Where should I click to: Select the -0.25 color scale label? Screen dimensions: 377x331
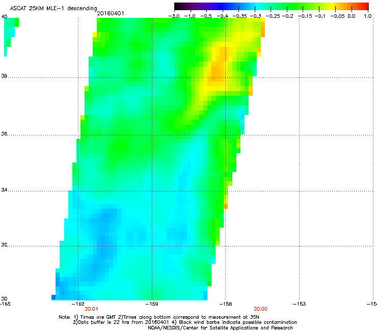click(273, 16)
